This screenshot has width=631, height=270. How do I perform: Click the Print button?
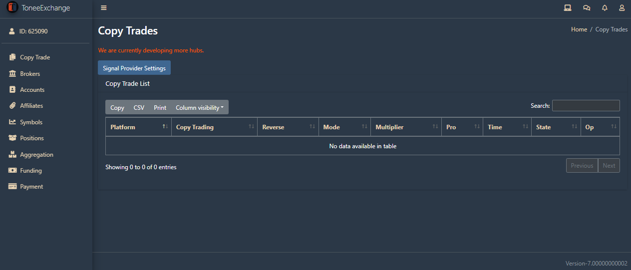coord(160,107)
